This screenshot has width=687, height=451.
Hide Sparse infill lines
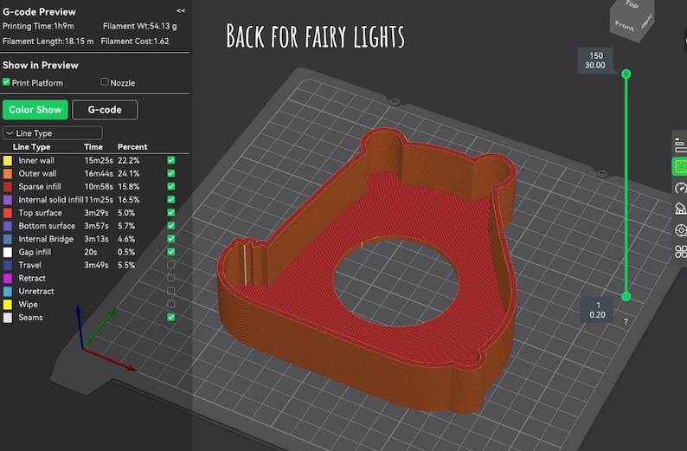pyautogui.click(x=170, y=186)
